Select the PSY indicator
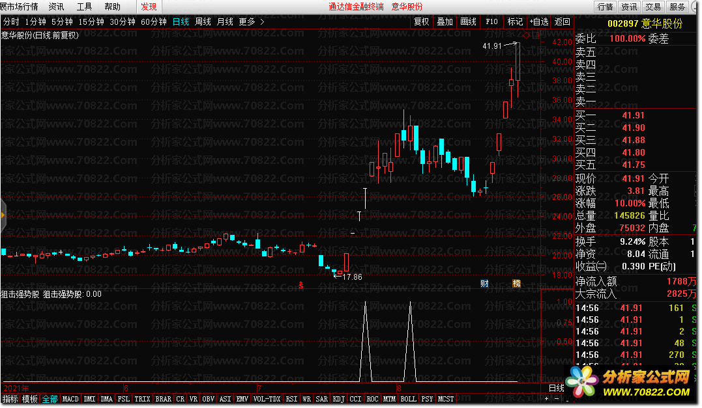702x408 pixels. tap(427, 399)
